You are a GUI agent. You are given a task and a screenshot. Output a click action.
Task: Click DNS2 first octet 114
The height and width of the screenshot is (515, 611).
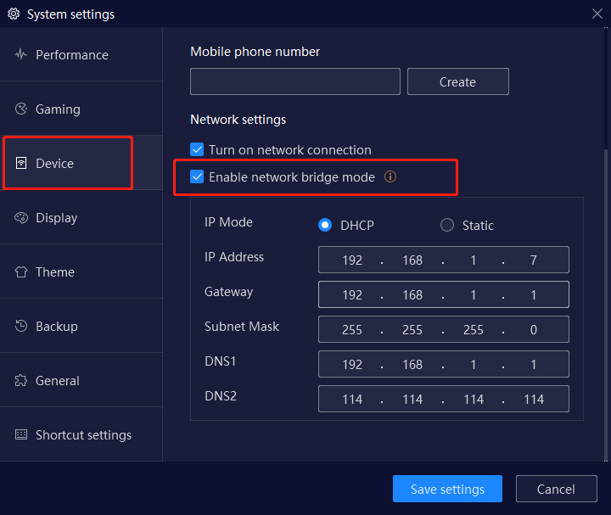[352, 399]
